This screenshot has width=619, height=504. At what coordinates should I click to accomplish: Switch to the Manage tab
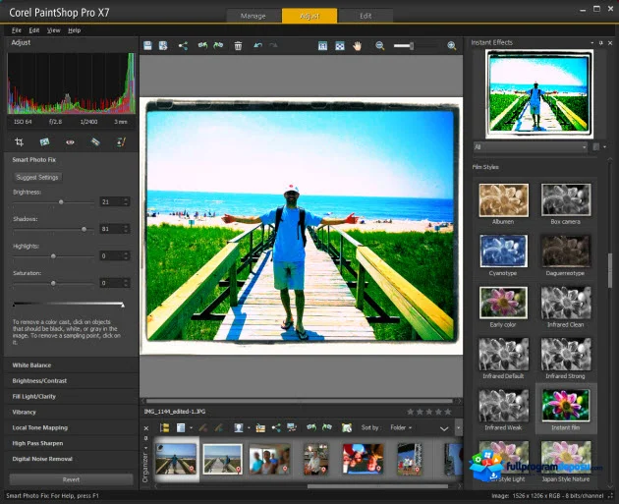tap(253, 16)
